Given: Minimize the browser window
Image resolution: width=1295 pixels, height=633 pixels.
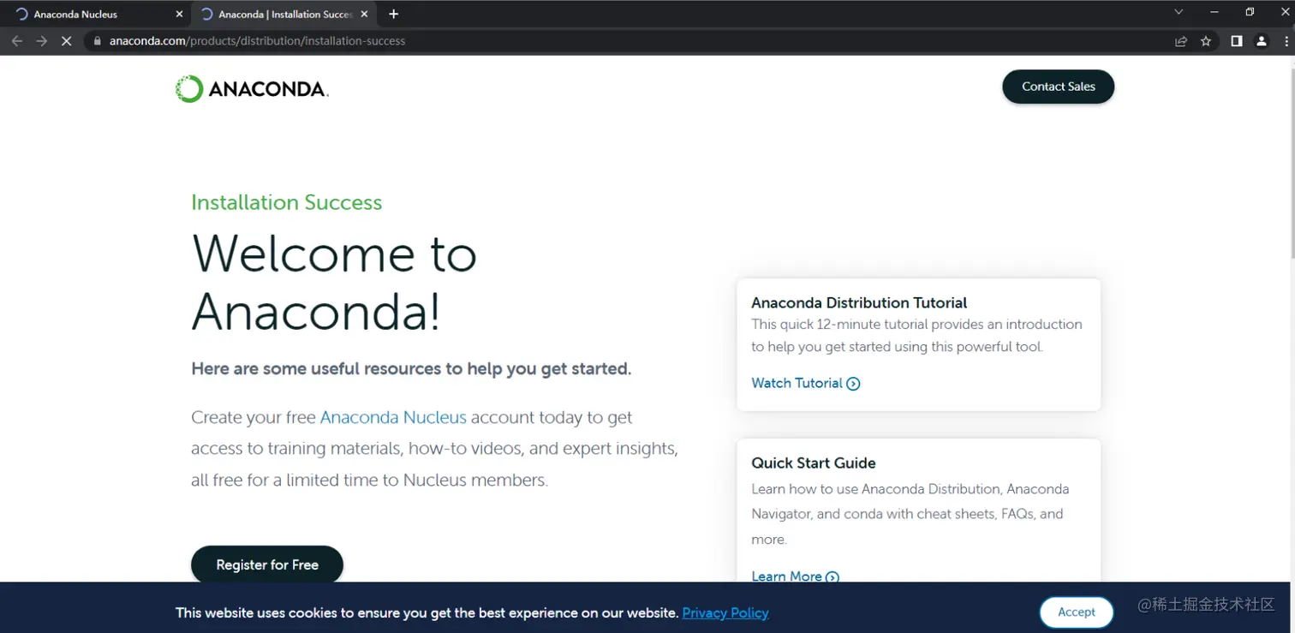Looking at the screenshot, I should (1214, 12).
